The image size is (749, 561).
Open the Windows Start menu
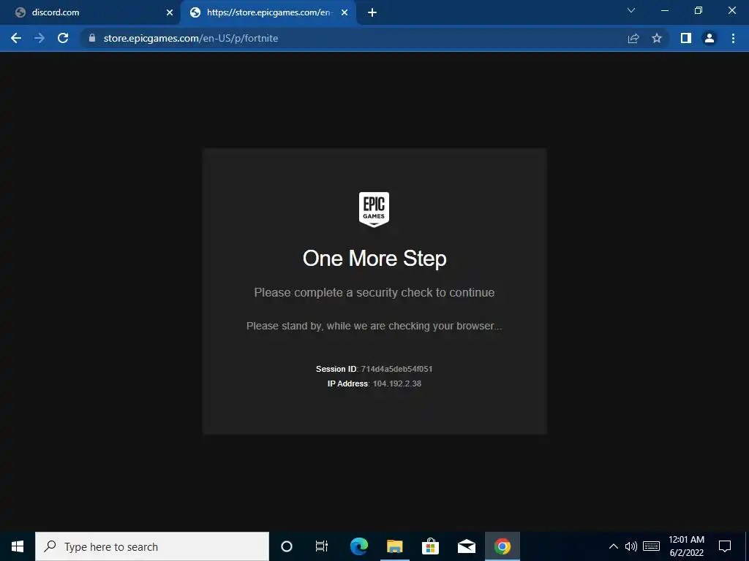click(x=18, y=546)
